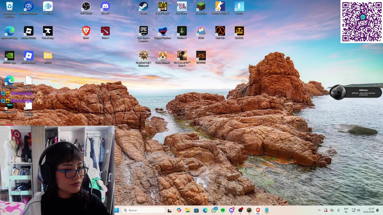Open Copilot from the taskbar
Viewport: 383px width, 215px height.
[x=179, y=210]
